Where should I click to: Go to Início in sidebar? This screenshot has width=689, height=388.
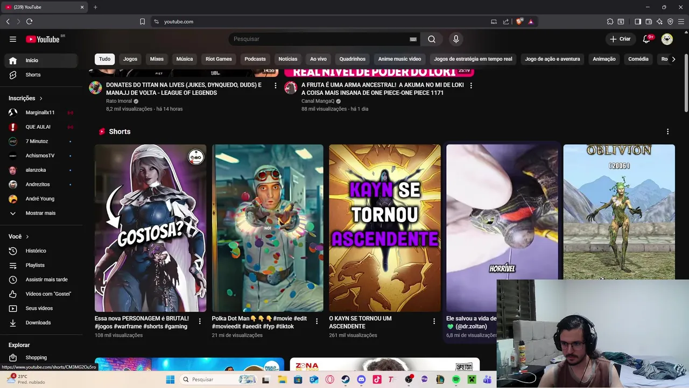pyautogui.click(x=41, y=60)
